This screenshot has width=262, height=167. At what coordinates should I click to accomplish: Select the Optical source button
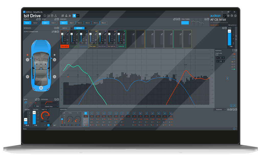tap(35, 23)
